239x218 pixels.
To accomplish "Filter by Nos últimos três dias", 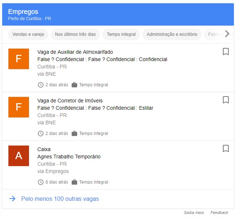I will (75, 34).
